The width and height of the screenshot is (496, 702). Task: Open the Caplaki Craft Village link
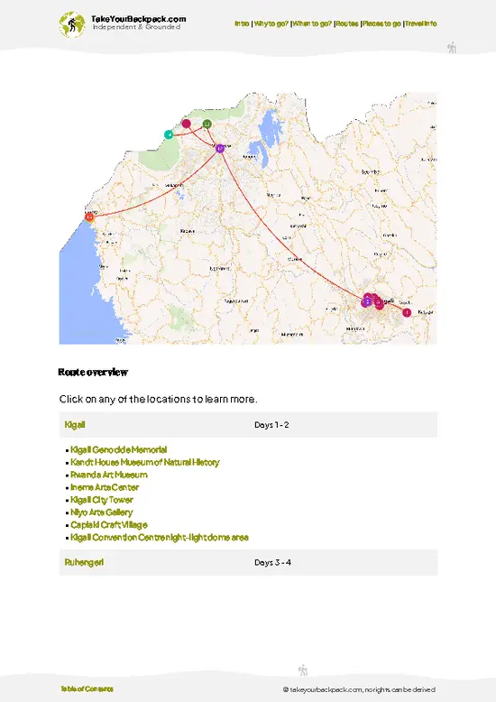click(x=109, y=525)
